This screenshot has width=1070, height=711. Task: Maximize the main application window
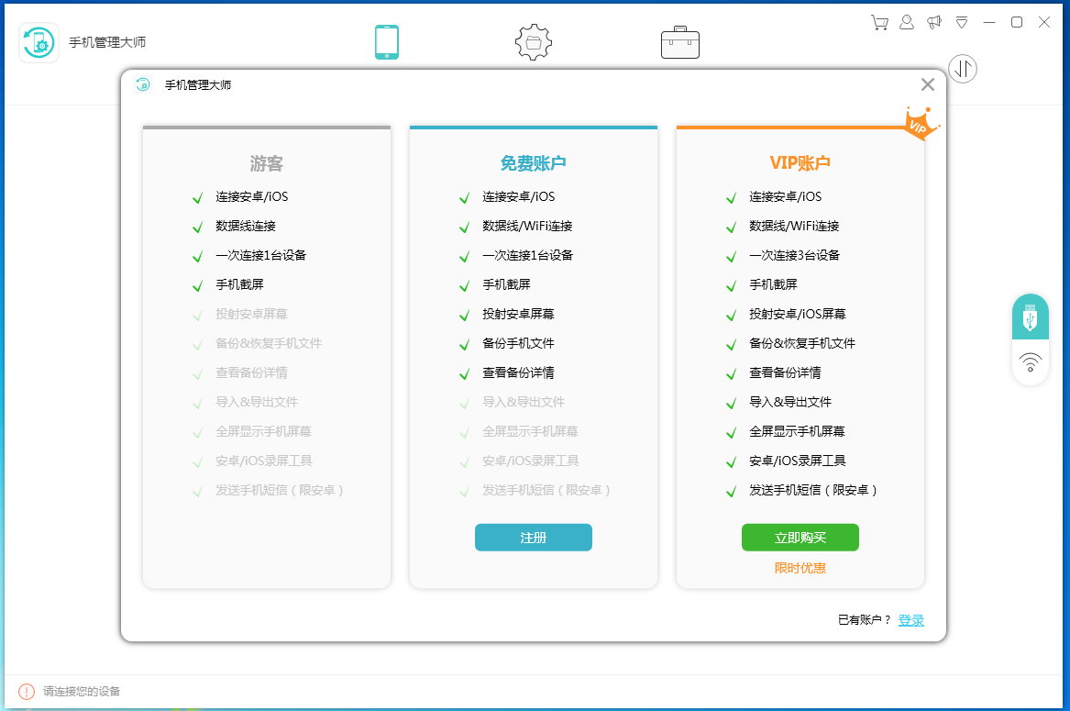point(1017,23)
